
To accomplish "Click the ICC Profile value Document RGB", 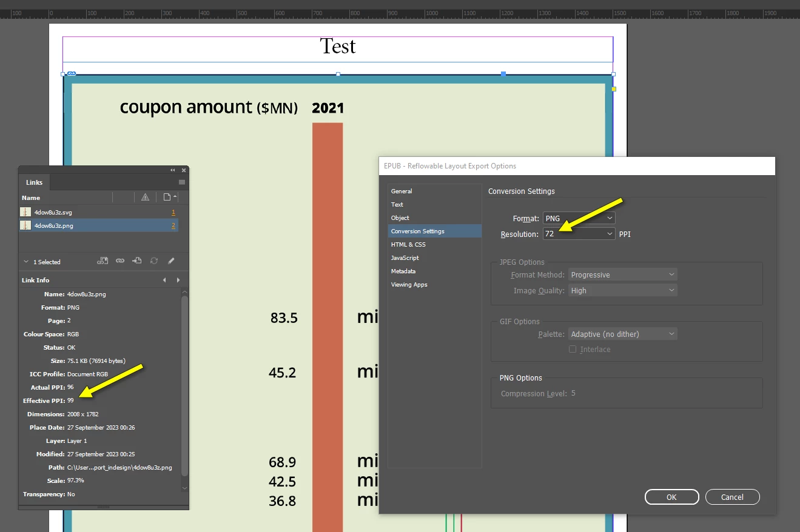I will [87, 374].
